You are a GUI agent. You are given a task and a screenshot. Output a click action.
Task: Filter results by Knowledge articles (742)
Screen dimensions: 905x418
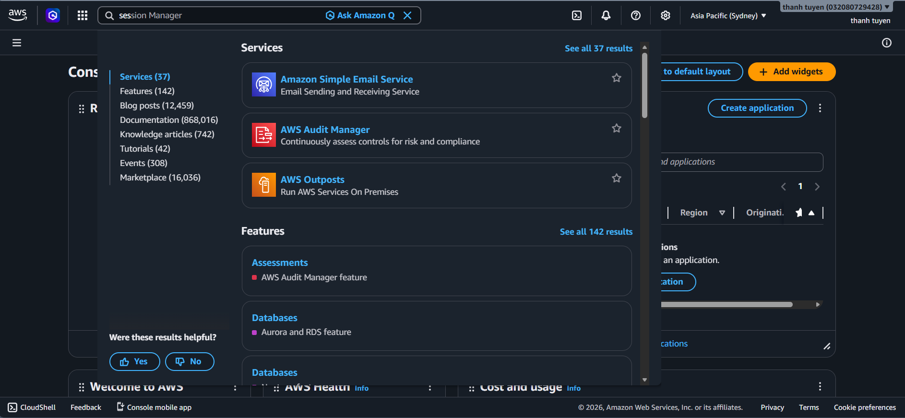point(167,134)
